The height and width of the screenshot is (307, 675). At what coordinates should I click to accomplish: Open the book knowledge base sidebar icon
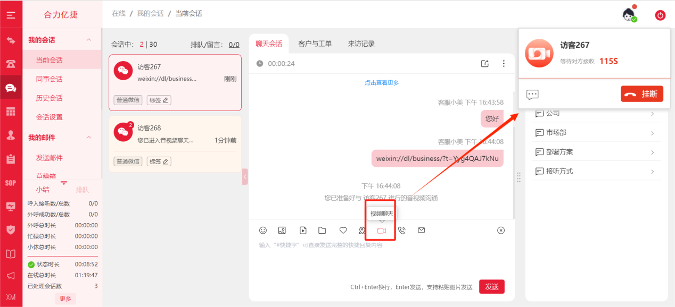tap(11, 253)
